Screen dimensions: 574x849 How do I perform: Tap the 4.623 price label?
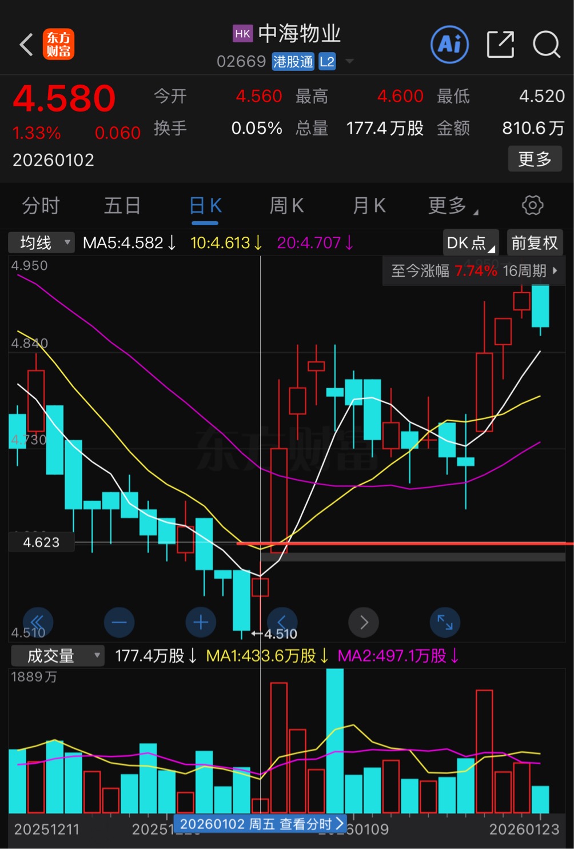[41, 542]
